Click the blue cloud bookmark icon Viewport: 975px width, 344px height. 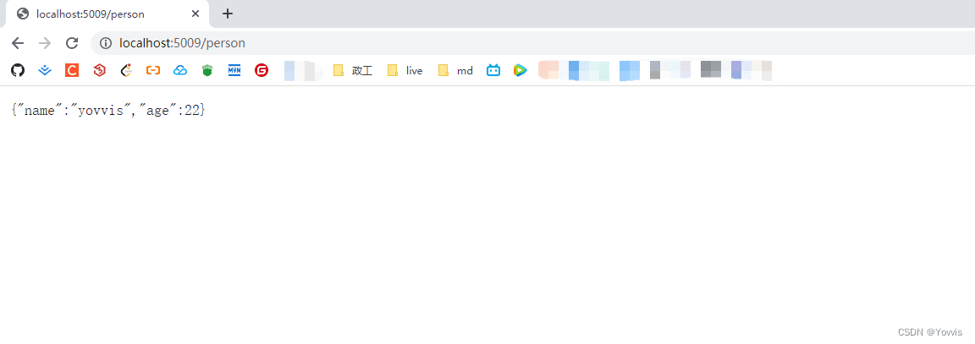180,70
